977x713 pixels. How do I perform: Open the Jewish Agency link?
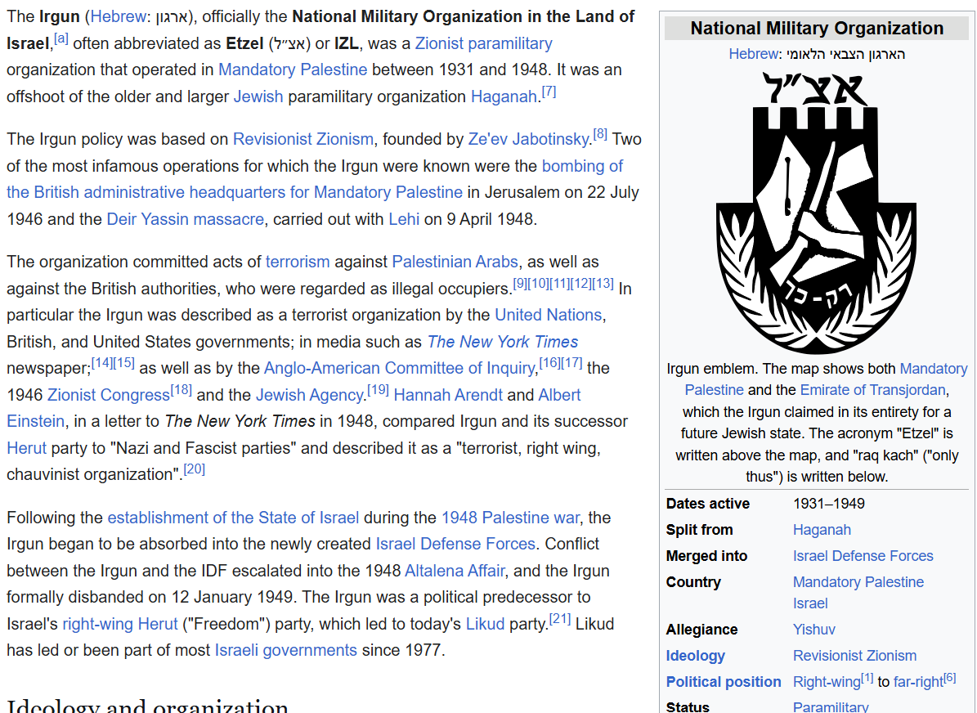310,395
